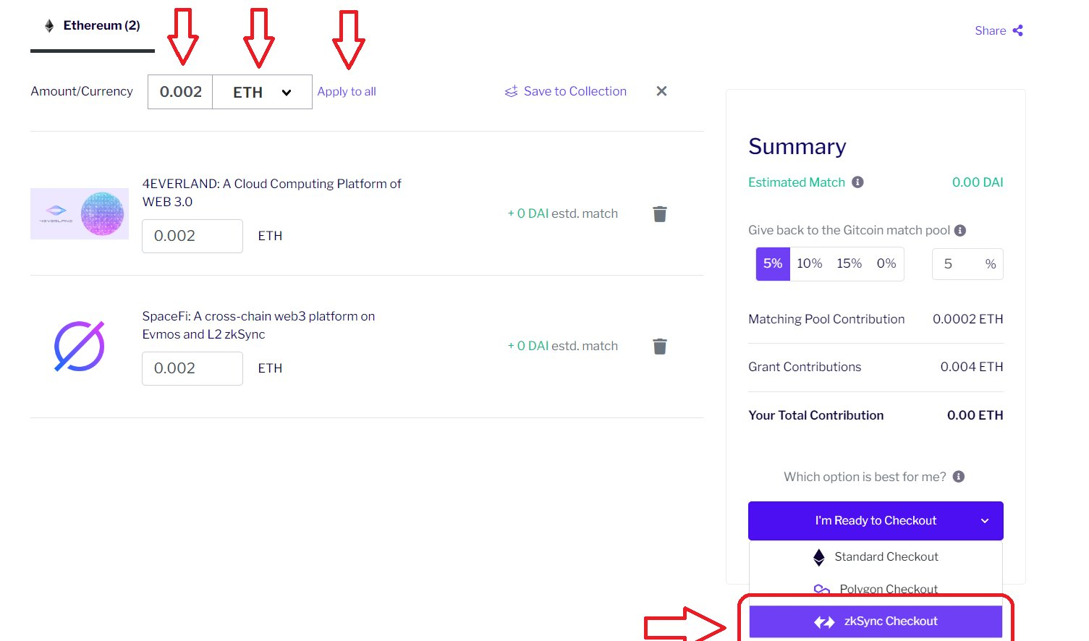Choose the 0% give back option
The image size is (1089, 641).
pos(886,263)
